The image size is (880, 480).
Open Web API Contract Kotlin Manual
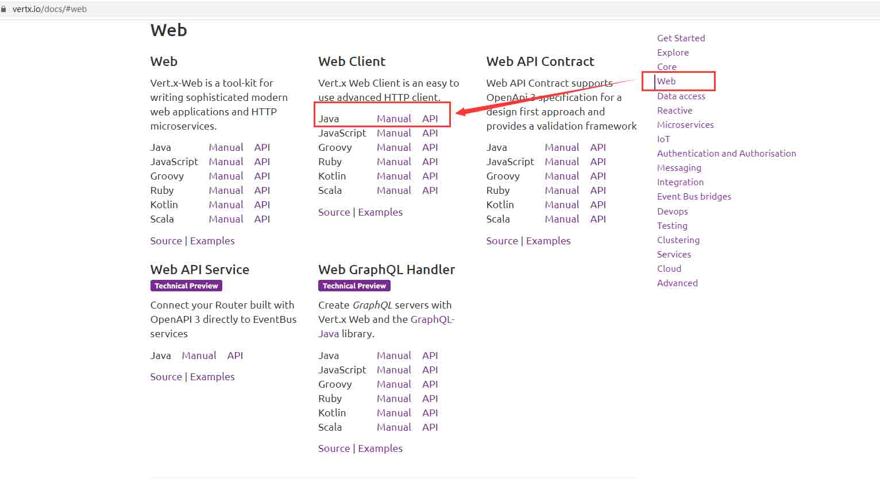[x=561, y=205]
